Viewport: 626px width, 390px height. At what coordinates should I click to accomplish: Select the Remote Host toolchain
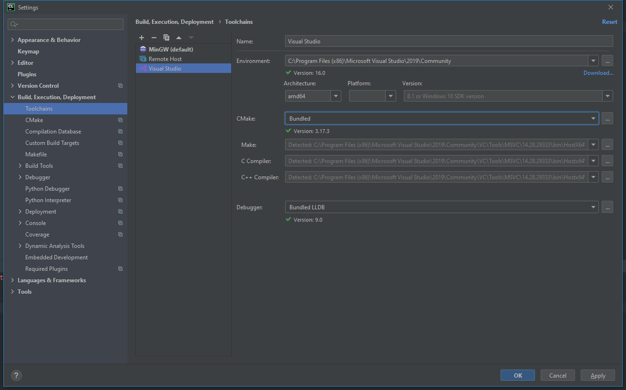(x=165, y=59)
